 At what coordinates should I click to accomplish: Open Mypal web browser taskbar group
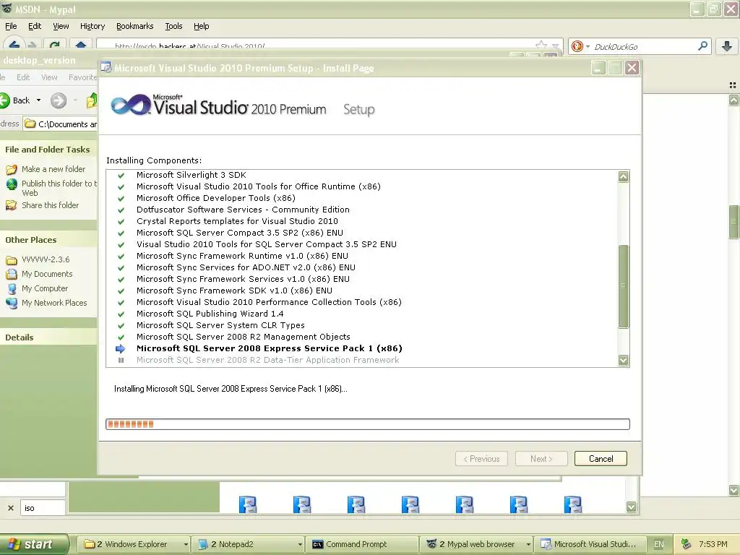click(x=477, y=544)
